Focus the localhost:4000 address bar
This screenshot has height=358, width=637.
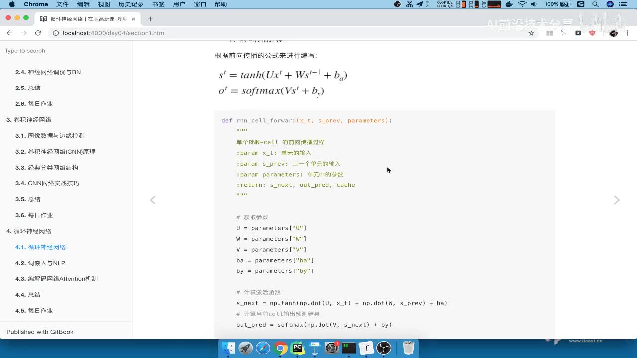click(286, 33)
